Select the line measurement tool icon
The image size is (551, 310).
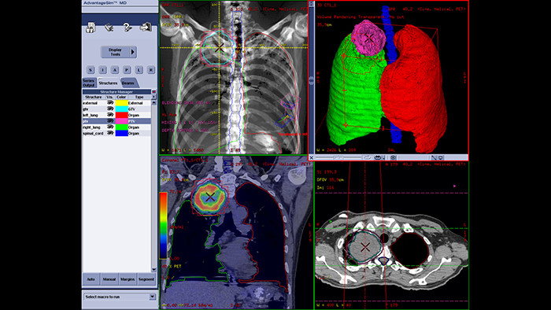pos(434,157)
